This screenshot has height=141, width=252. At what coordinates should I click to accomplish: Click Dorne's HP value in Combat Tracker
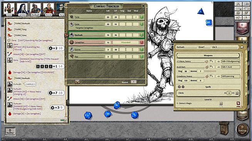116,50
